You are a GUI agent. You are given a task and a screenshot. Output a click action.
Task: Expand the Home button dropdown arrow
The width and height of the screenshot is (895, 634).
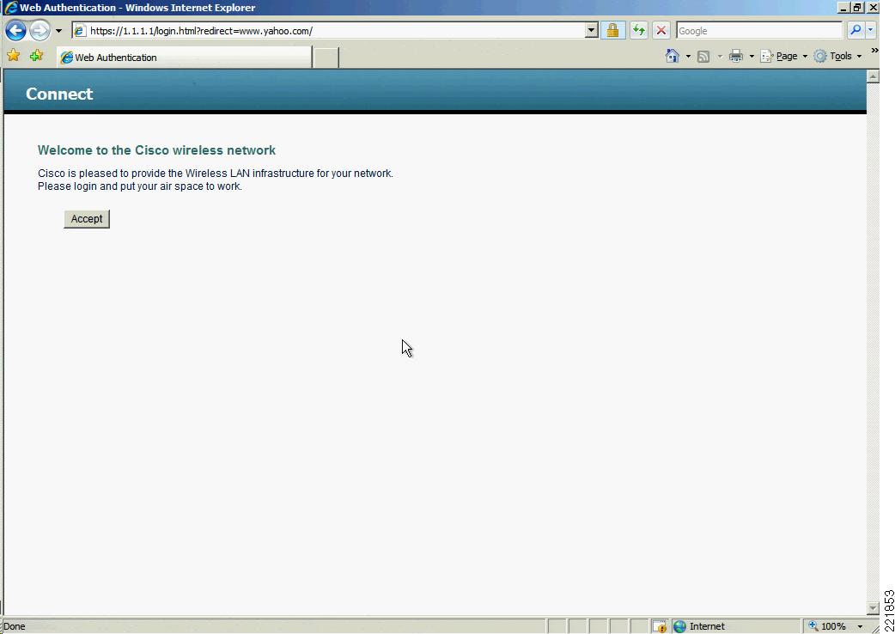[688, 56]
